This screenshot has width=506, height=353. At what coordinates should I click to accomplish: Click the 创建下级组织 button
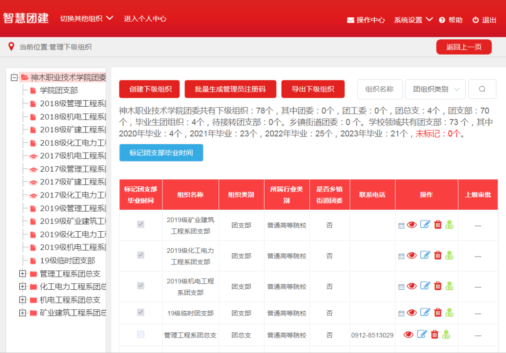pos(150,89)
